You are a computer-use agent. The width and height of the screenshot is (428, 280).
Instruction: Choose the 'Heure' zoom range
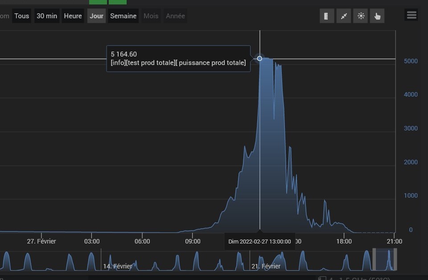pyautogui.click(x=73, y=16)
